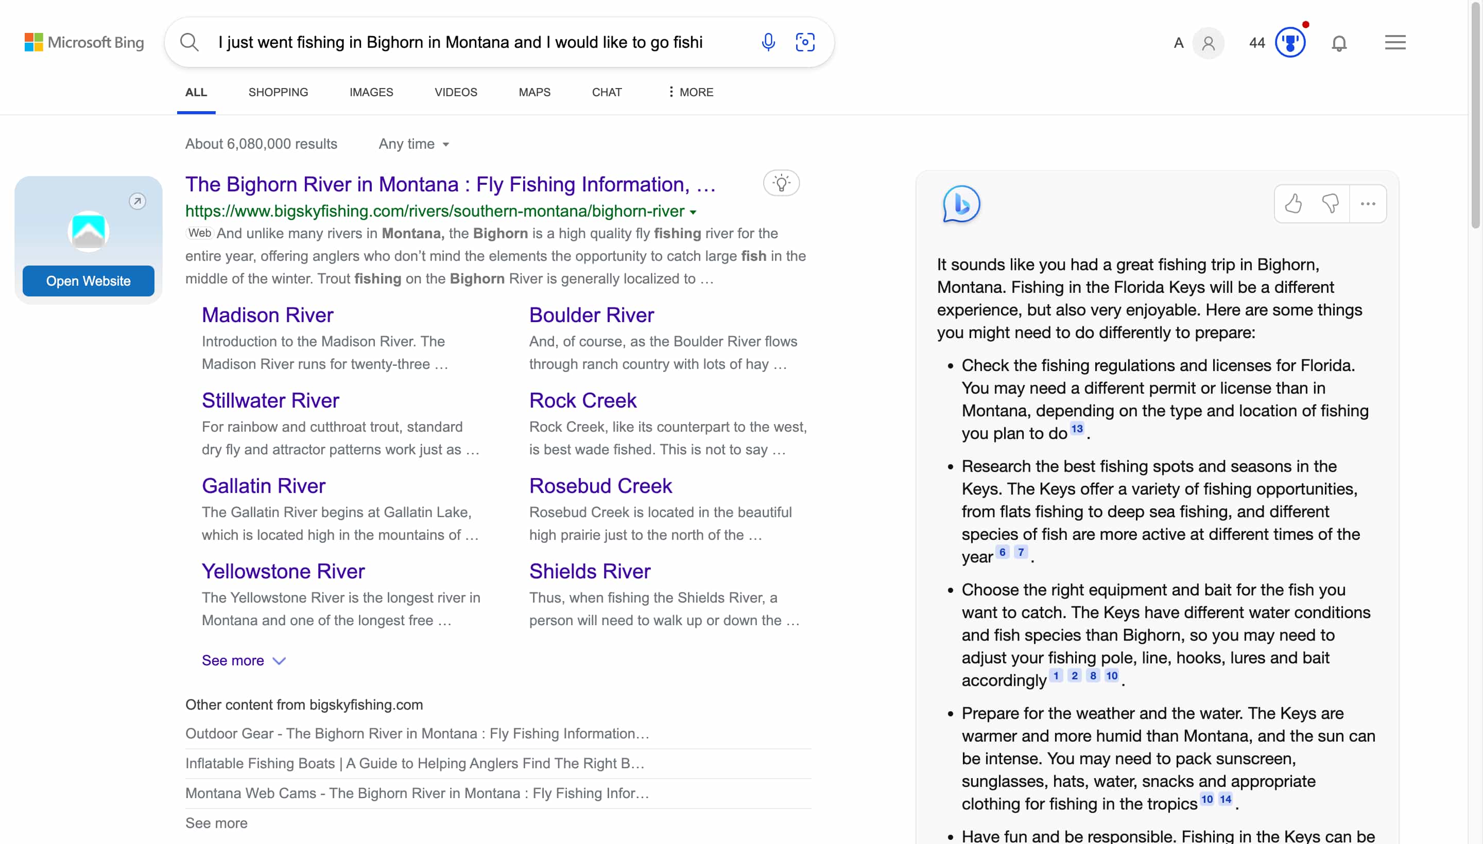
Task: Open more options on the chat response
Action: point(1368,203)
